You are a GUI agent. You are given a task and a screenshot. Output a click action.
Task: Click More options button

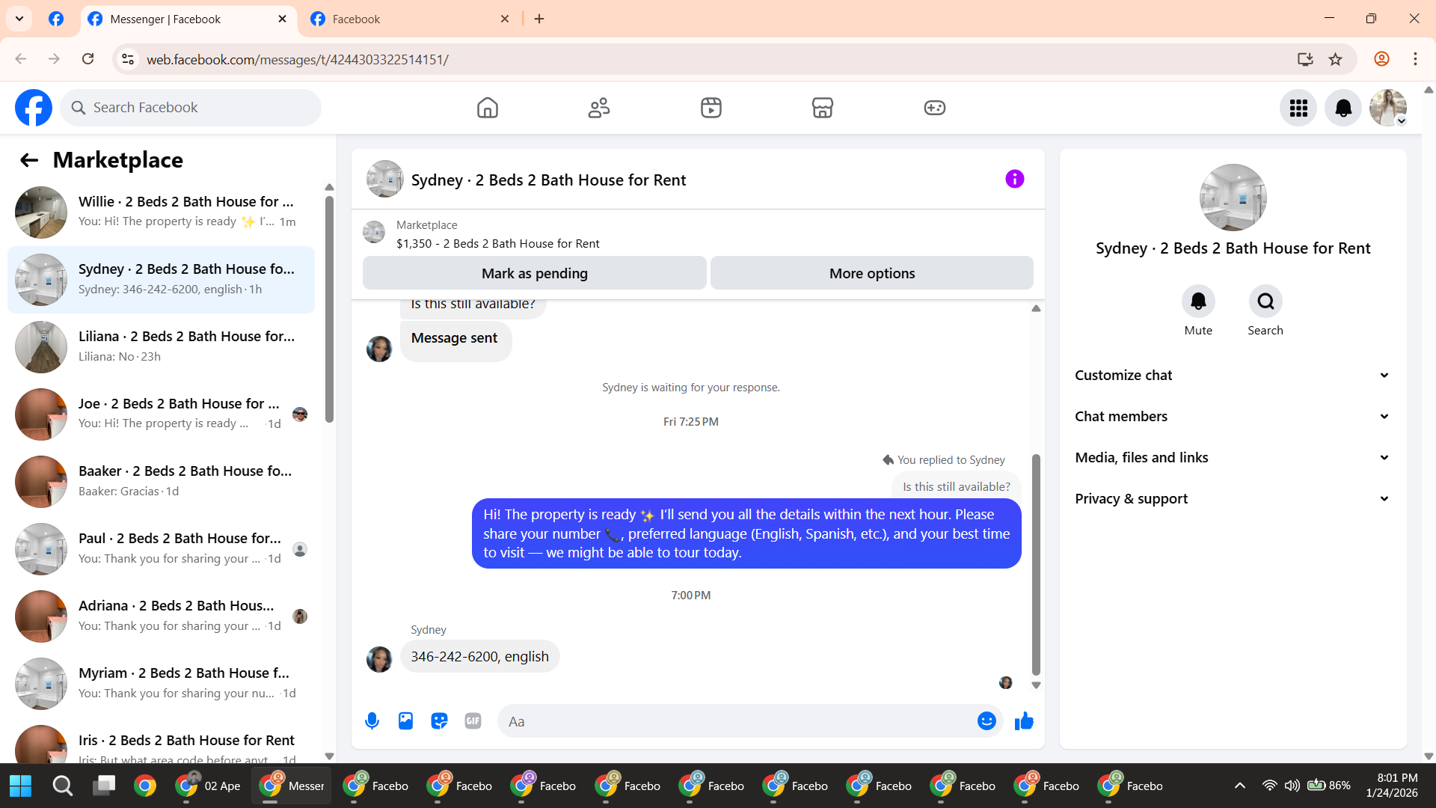point(871,274)
